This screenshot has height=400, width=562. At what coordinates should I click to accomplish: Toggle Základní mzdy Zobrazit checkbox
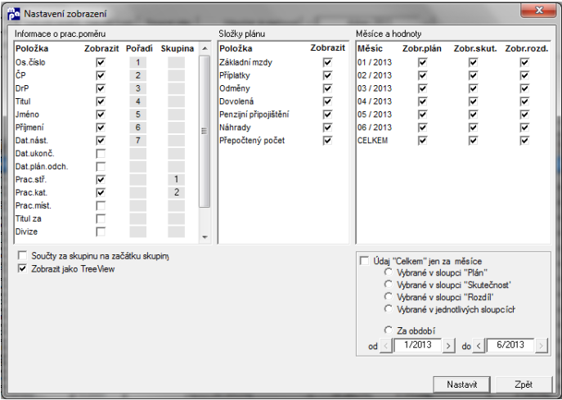pos(327,62)
